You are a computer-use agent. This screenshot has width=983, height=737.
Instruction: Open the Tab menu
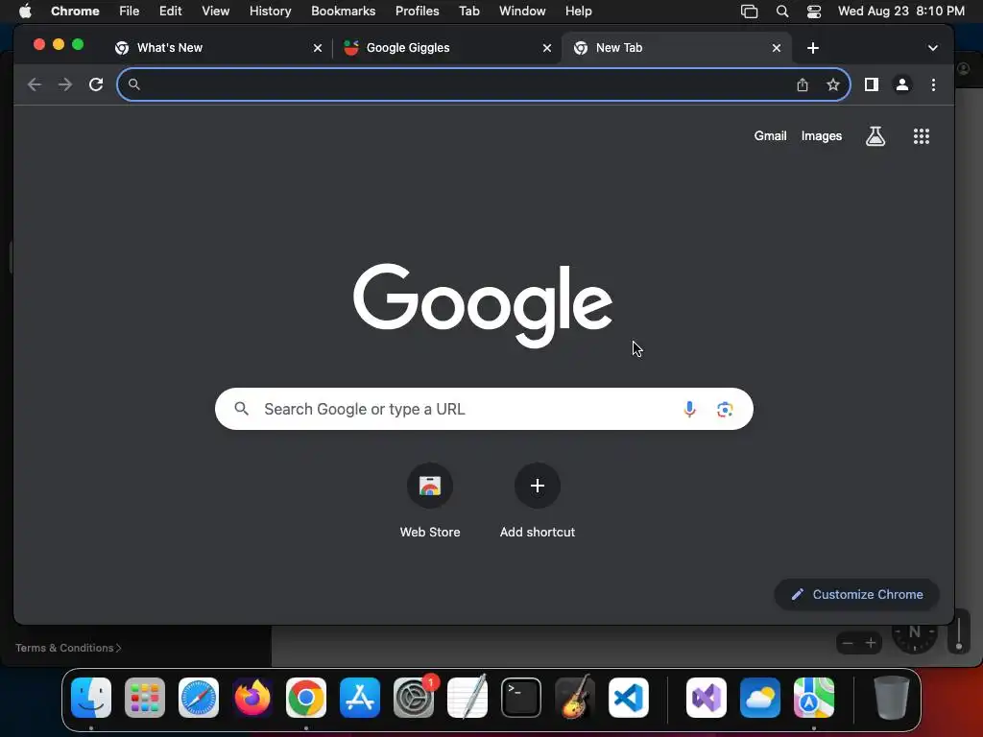pos(468,12)
